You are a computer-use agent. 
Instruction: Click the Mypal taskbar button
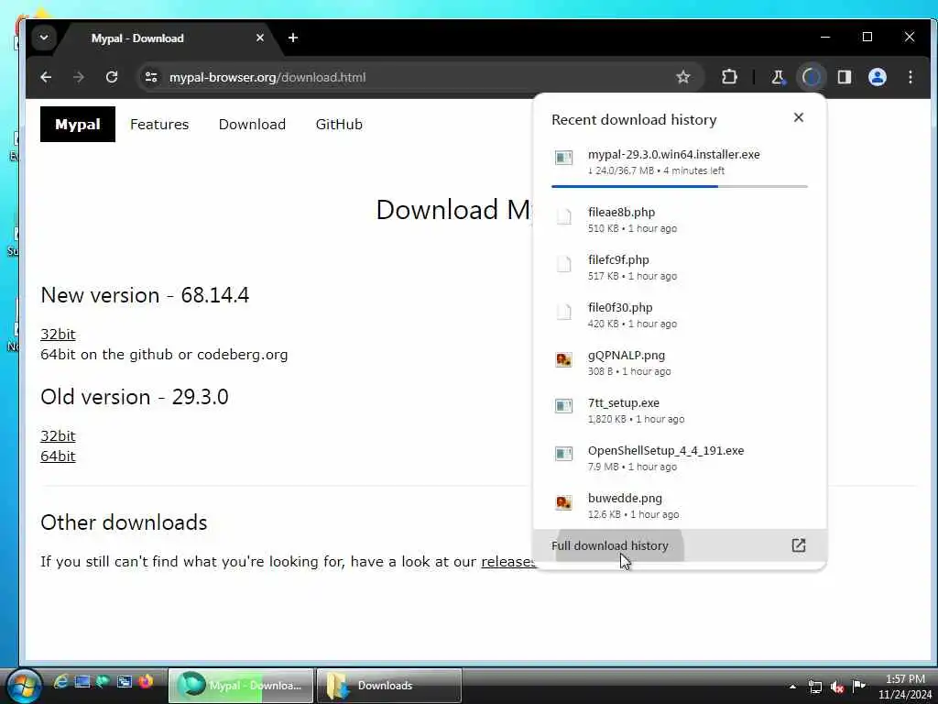click(241, 686)
